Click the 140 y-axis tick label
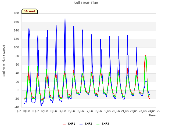 click(x=16, y=30)
